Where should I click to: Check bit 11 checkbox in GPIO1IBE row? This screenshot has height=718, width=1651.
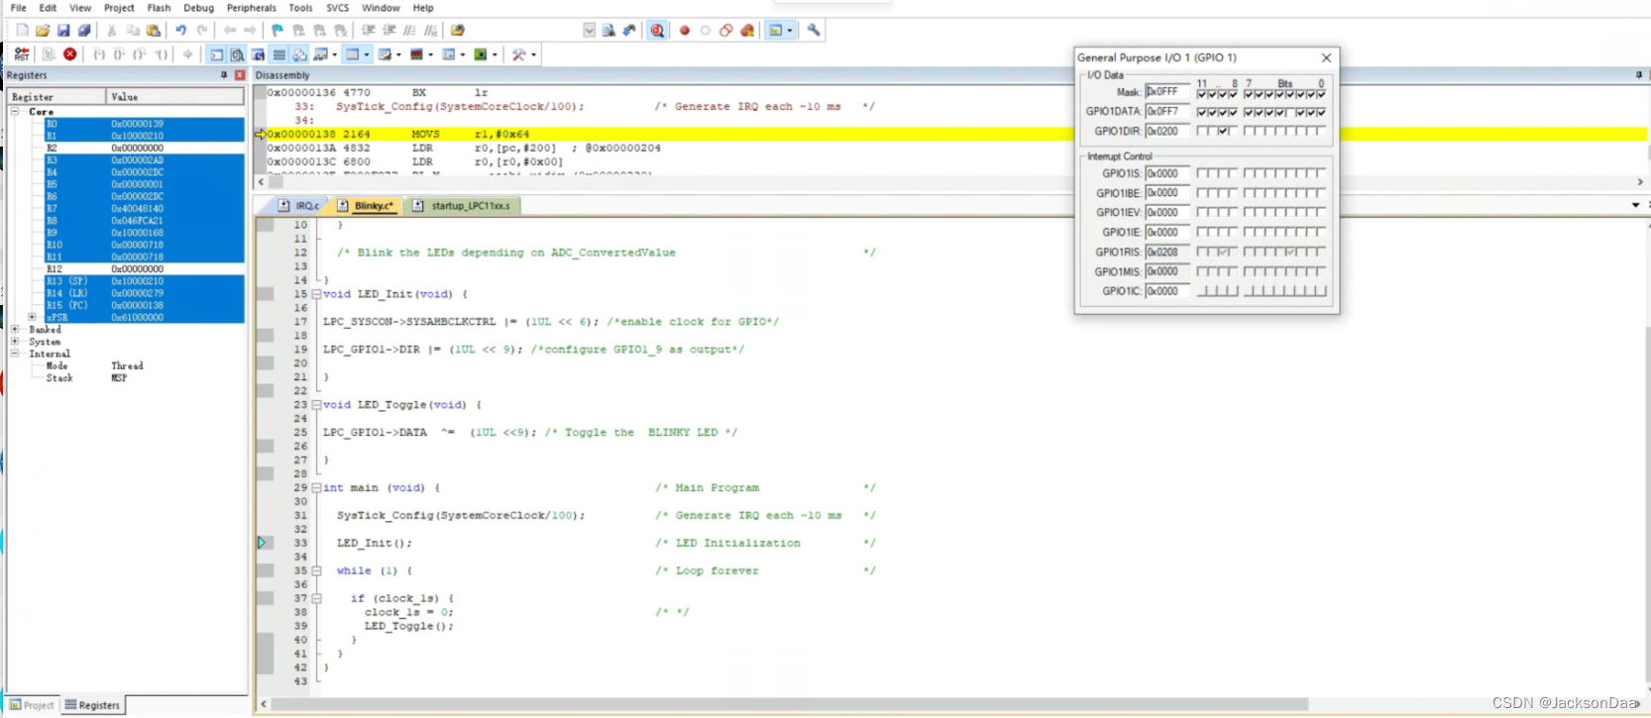pos(1201,193)
